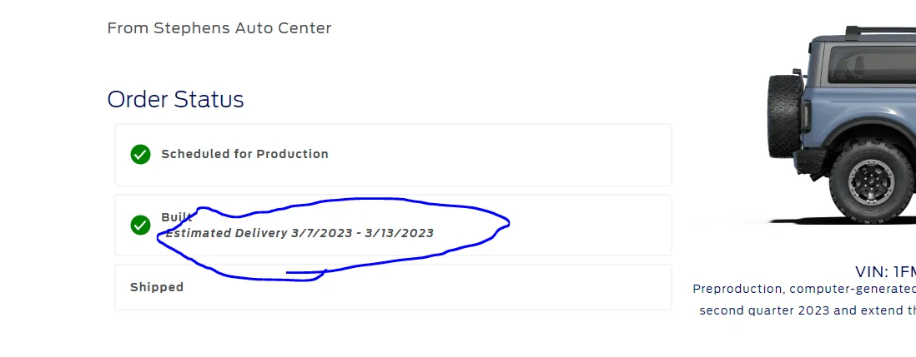Click the Order Status heading
Viewport: 916px width, 357px height.
[175, 100]
